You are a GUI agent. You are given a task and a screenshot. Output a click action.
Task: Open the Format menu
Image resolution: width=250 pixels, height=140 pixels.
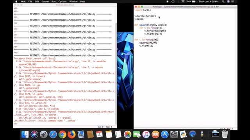click(45, 2)
